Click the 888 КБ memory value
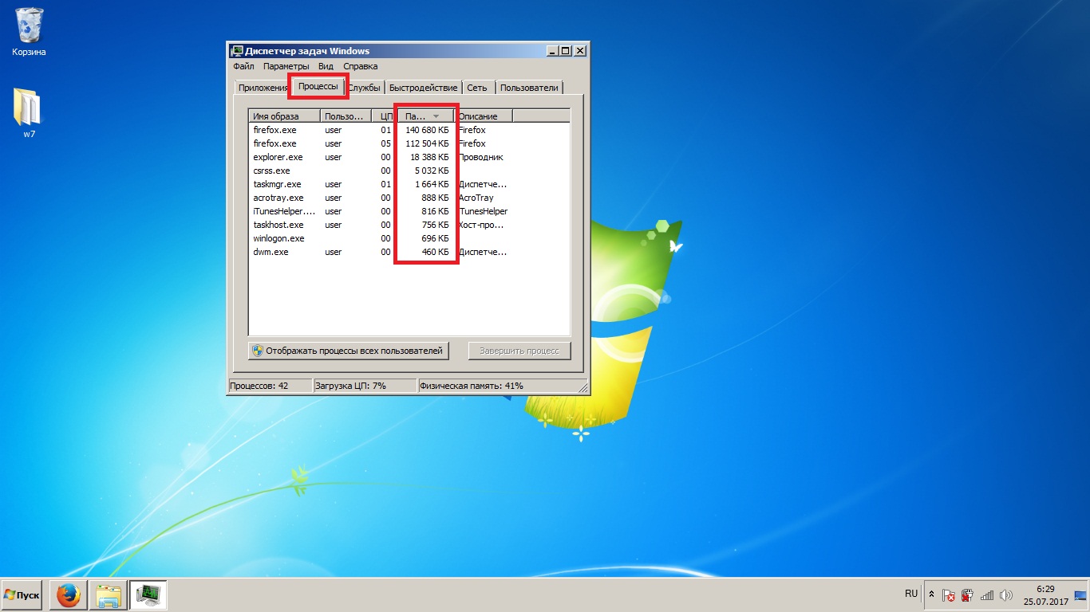 pos(437,198)
